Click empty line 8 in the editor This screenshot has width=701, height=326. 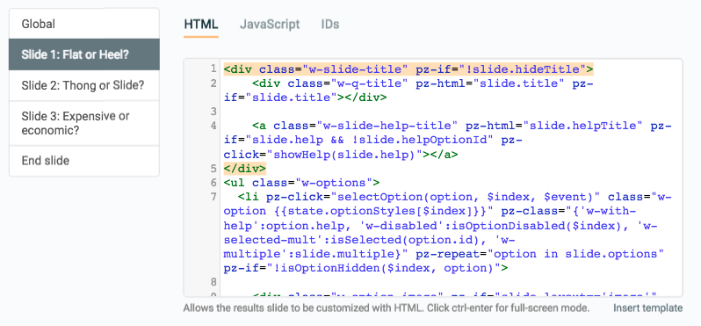pyautogui.click(x=451, y=282)
